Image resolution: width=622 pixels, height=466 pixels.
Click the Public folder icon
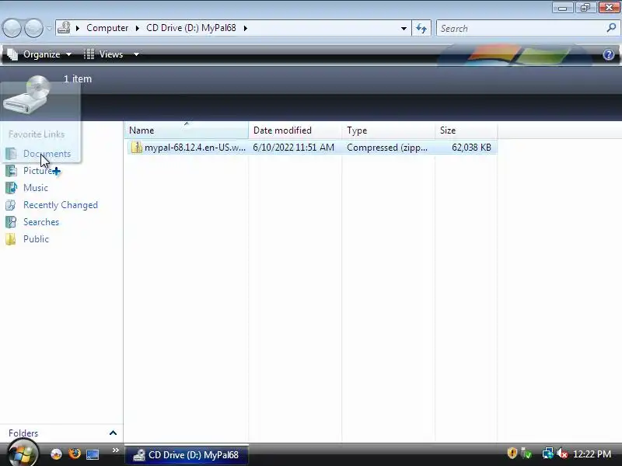click(11, 239)
